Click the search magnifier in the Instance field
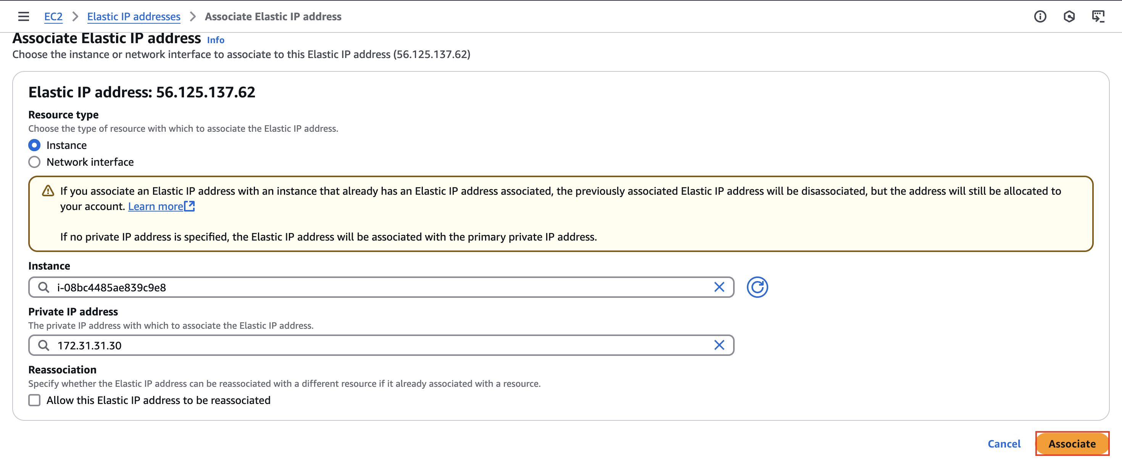Screen dimensions: 1122x475 point(43,287)
